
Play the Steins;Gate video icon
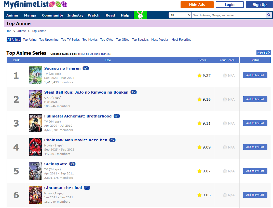coord(72,164)
